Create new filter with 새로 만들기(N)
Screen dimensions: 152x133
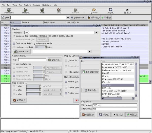click(x=90, y=72)
